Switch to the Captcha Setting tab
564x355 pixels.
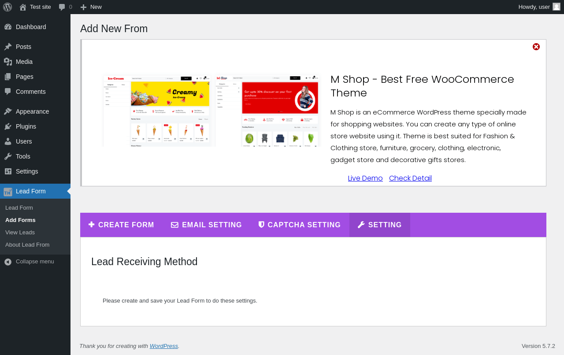pyautogui.click(x=300, y=225)
